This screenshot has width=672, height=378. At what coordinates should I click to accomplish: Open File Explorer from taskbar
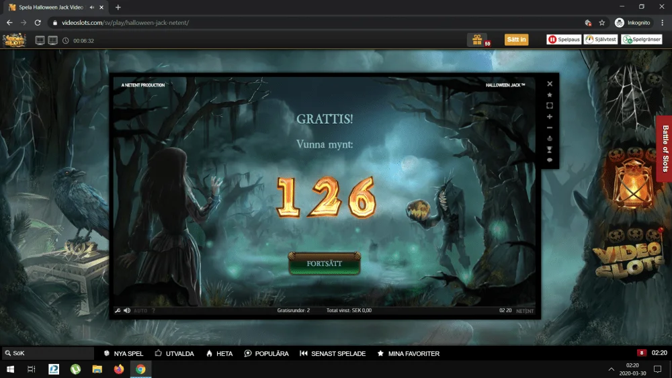coord(97,369)
